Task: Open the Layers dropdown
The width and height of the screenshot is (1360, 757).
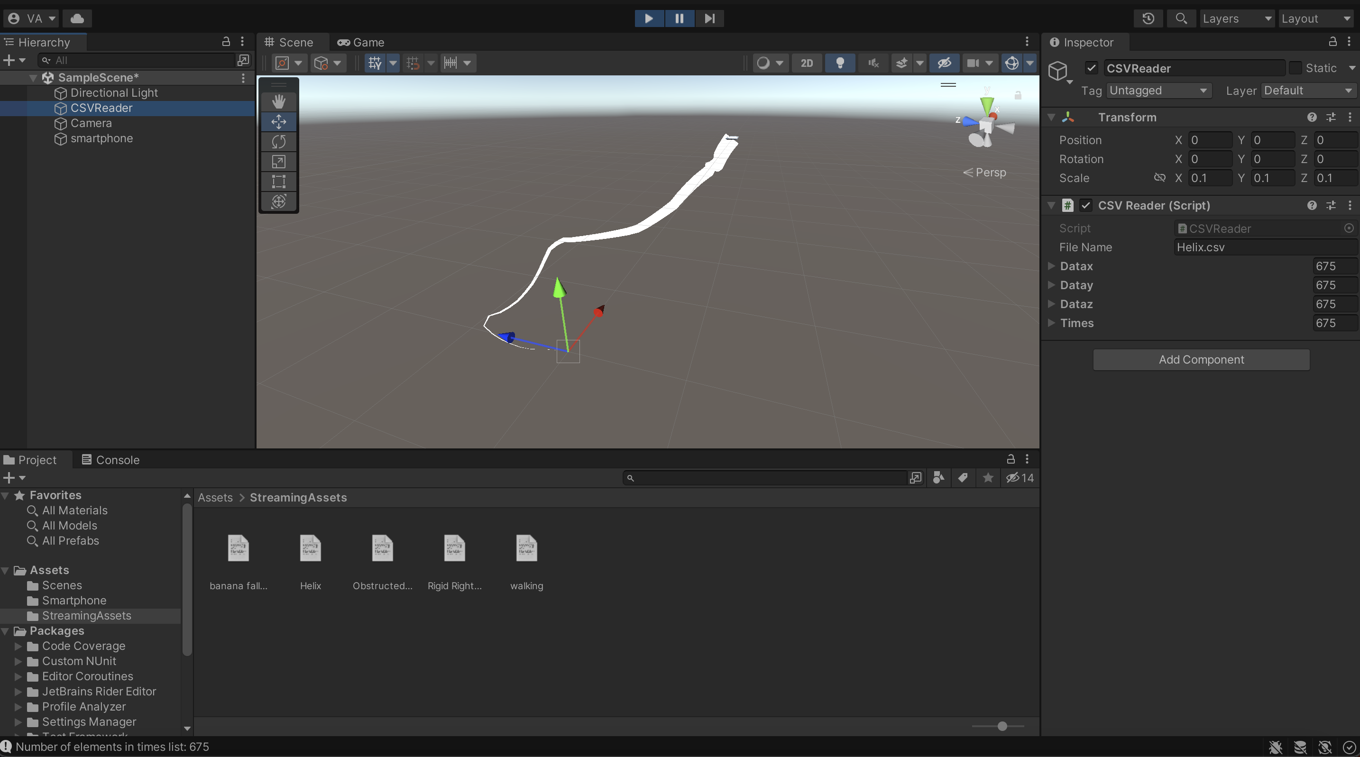Action: pos(1236,18)
